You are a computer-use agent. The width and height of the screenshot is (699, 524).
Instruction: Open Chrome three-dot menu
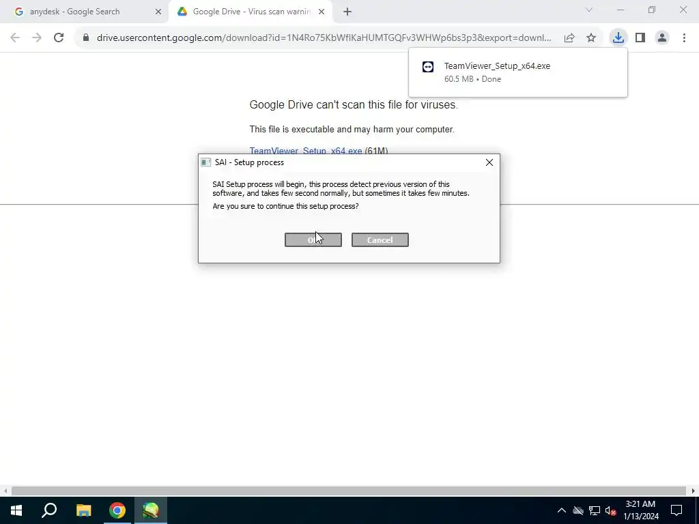click(684, 38)
